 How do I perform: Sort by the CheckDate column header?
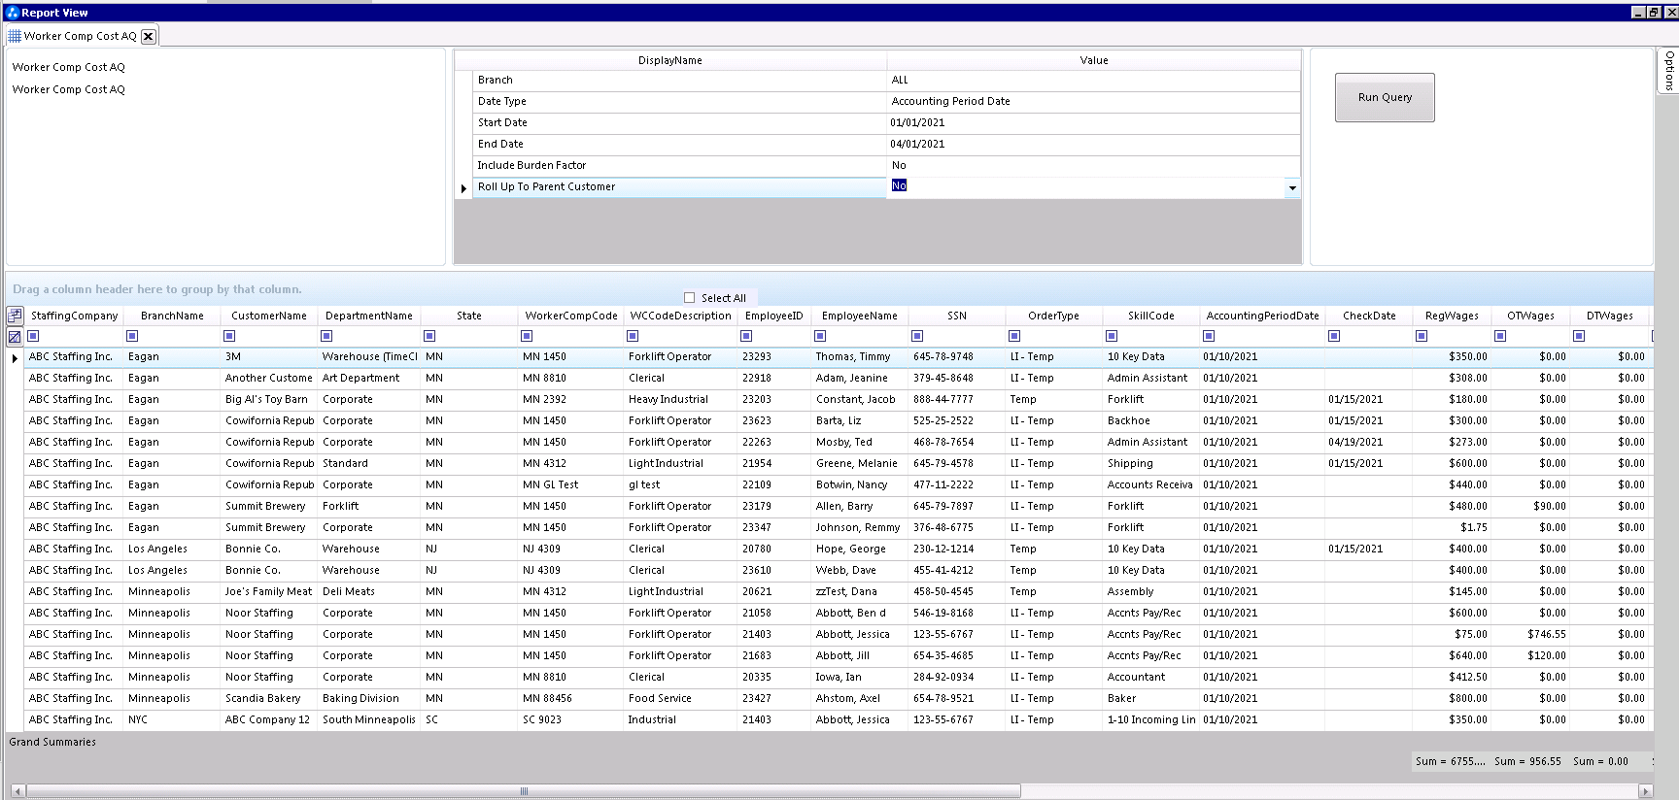click(1369, 317)
